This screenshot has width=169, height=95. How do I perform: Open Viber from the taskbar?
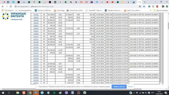coord(66,93)
